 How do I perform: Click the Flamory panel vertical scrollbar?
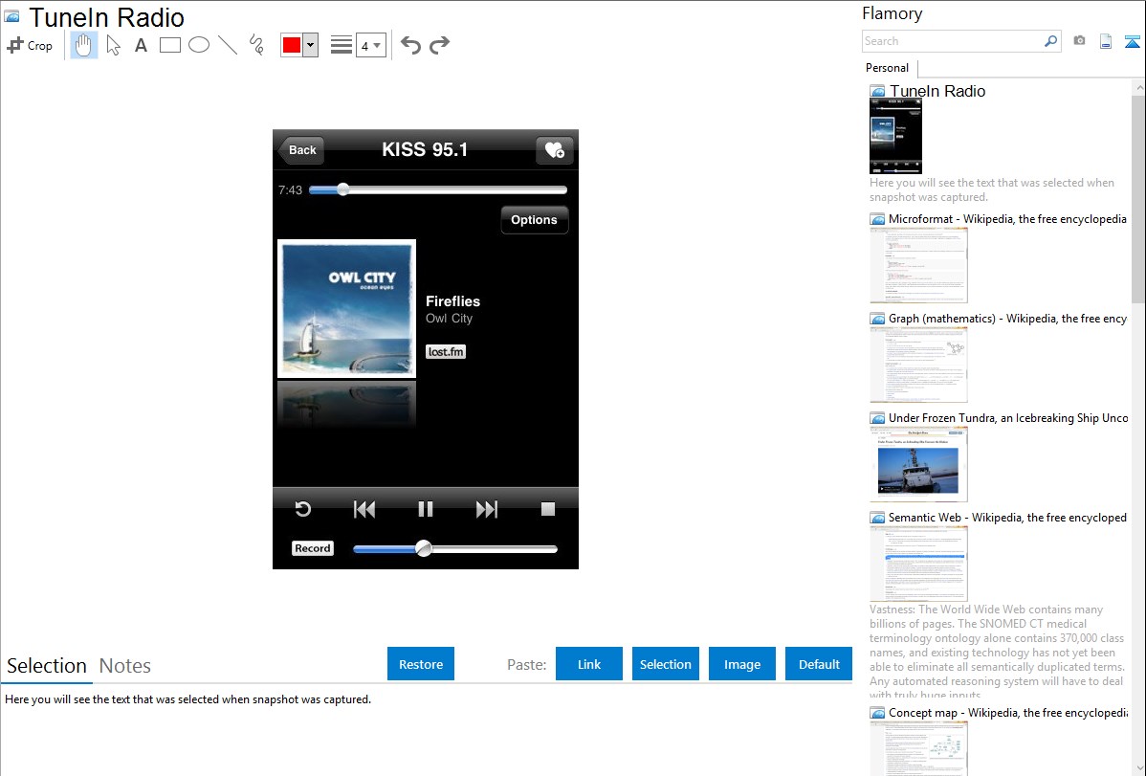coord(1138,197)
